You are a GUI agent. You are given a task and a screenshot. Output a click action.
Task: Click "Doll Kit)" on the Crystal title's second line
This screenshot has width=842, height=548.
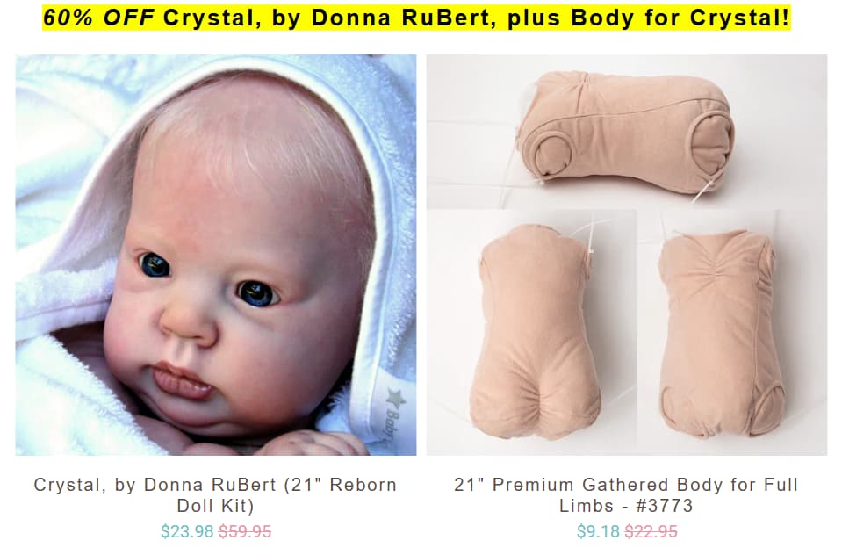pos(215,506)
